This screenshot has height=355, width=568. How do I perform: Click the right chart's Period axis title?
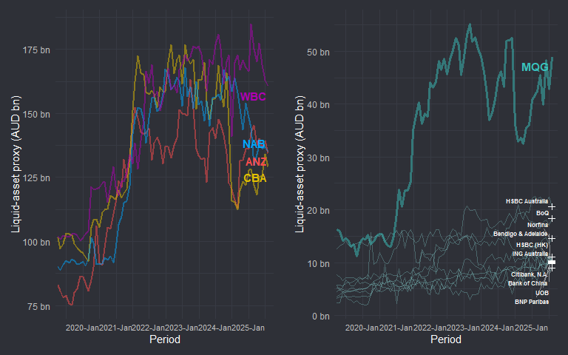point(446,339)
